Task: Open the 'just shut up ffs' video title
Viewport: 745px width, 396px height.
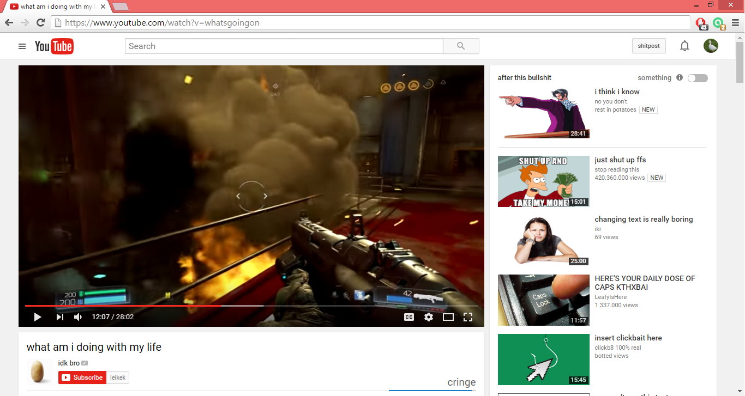Action: (620, 160)
